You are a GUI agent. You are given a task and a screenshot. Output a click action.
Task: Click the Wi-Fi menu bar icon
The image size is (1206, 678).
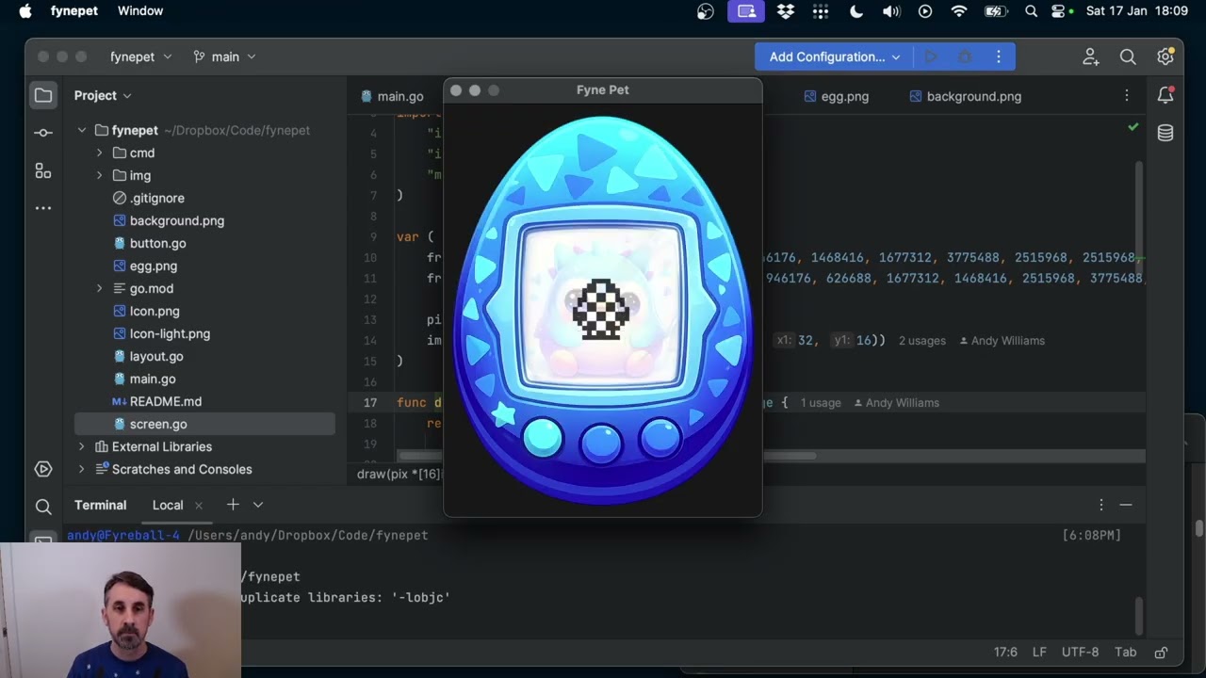959,11
